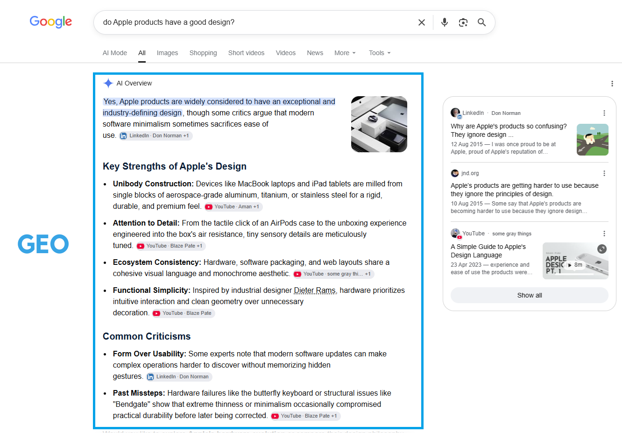Open search by image (Lens) icon
The image size is (622, 433).
click(463, 22)
